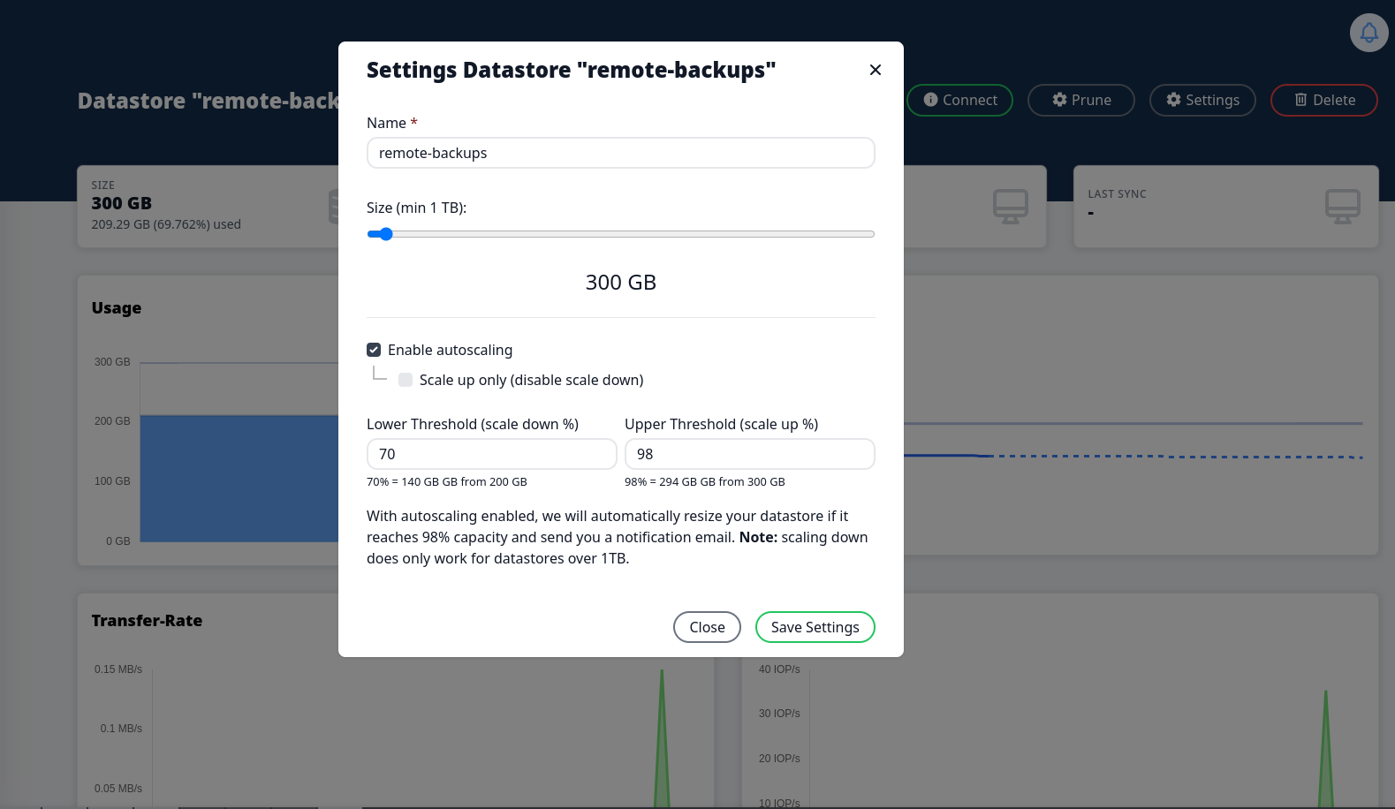Click the size slider track midpoint
The height and width of the screenshot is (809, 1395).
coord(621,234)
